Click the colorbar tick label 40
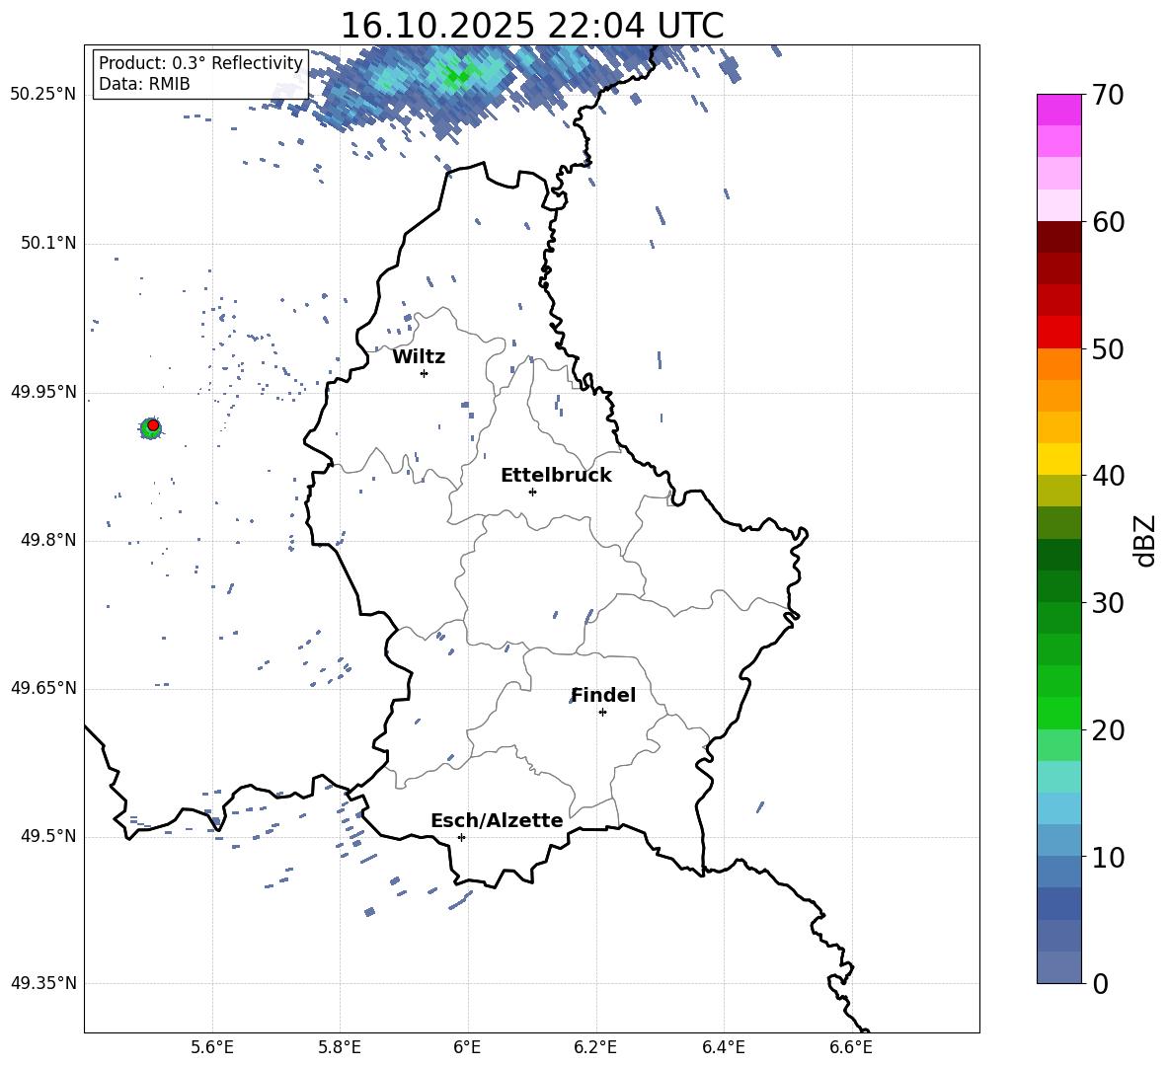This screenshot has height=1067, width=1169. point(1108,476)
